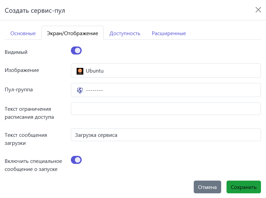The height and width of the screenshot is (198, 266).
Task: Click the green Сохранить button
Action: coord(244,187)
